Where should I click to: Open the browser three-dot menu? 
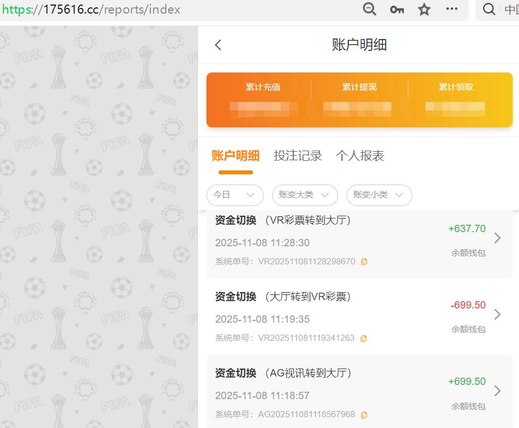click(451, 10)
